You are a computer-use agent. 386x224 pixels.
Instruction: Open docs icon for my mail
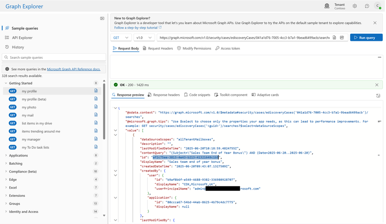click(x=96, y=115)
